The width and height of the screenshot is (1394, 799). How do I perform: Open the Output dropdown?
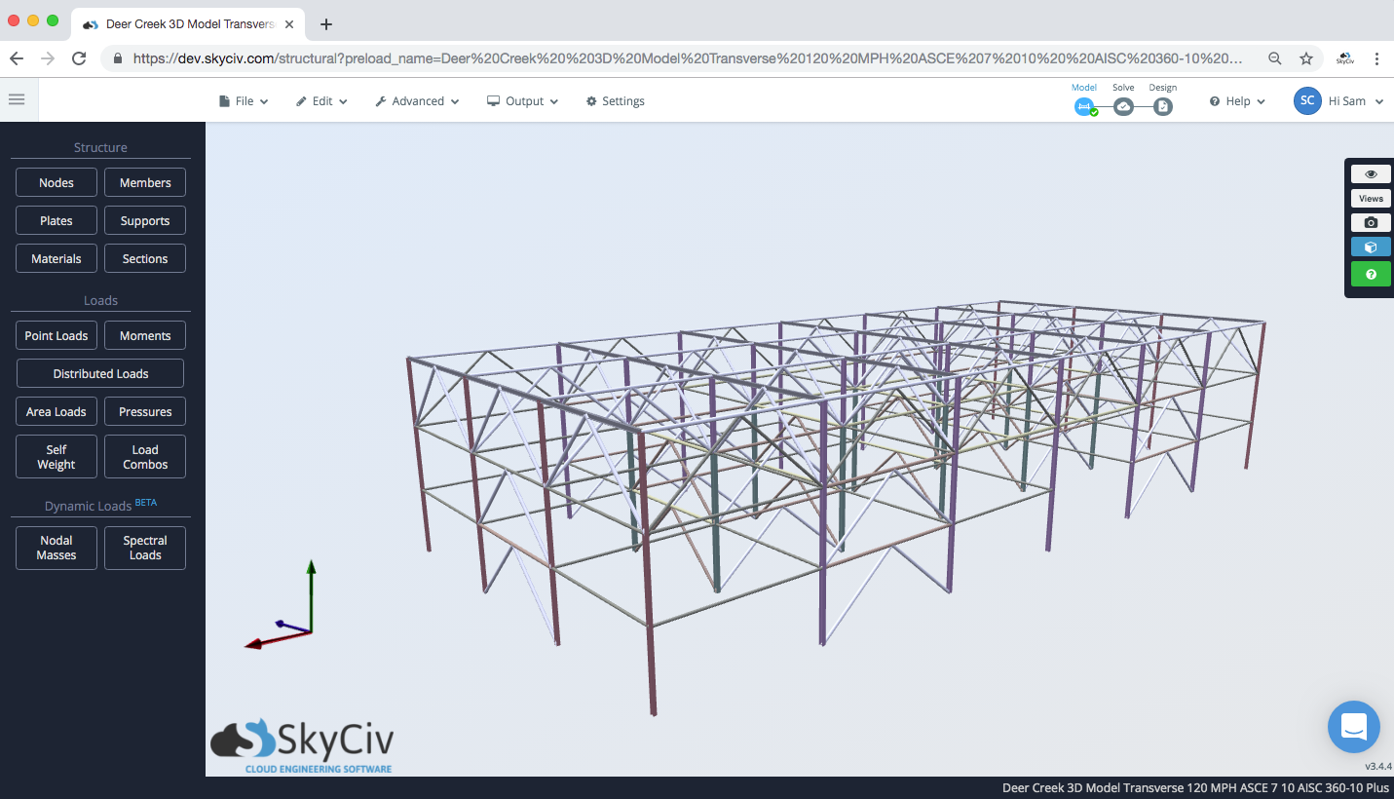[x=522, y=100]
